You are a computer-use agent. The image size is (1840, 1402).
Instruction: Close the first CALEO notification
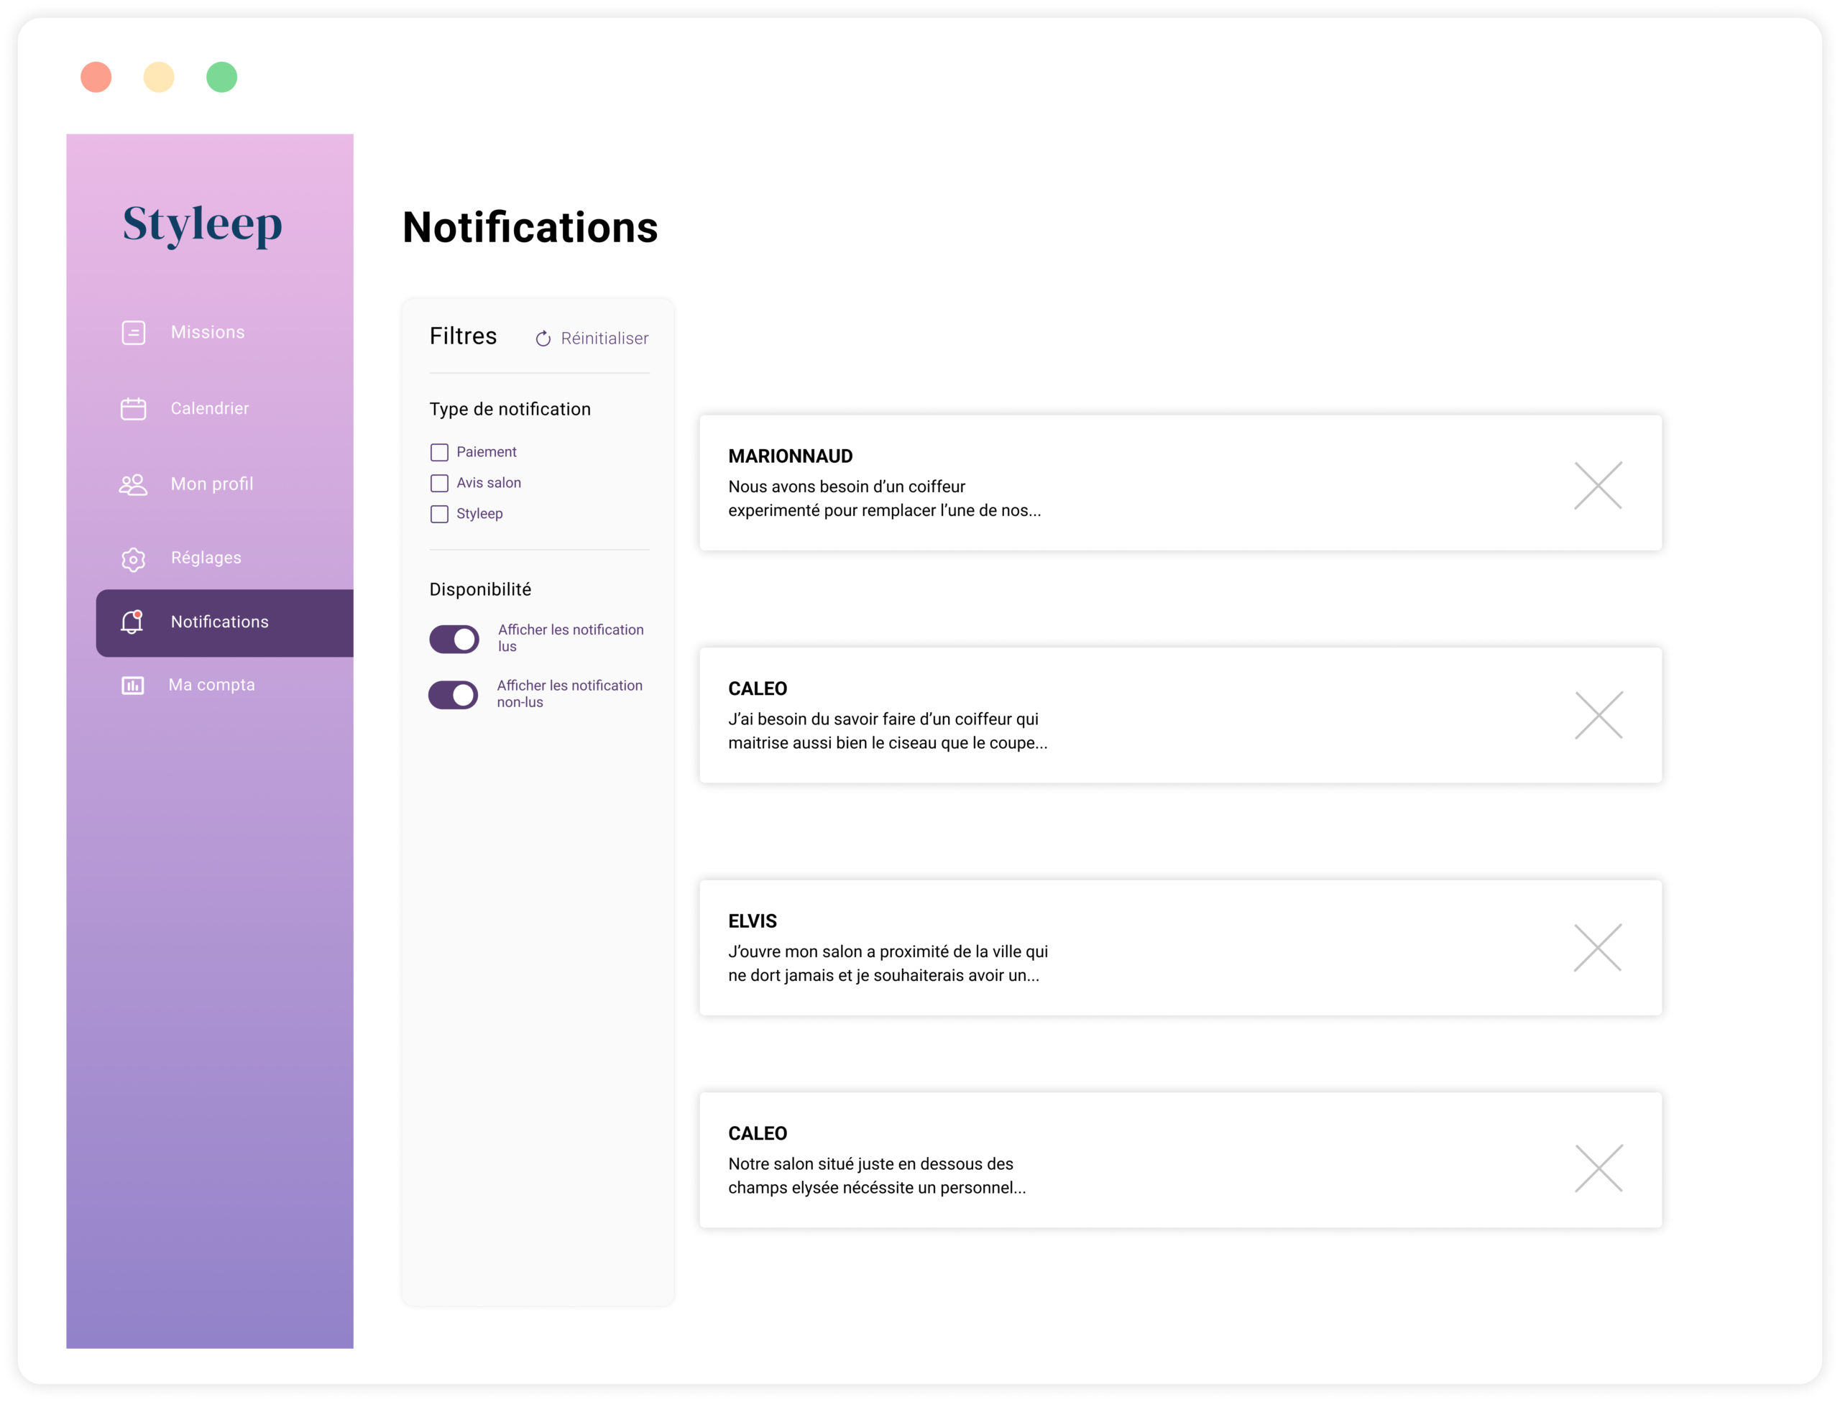click(1598, 715)
